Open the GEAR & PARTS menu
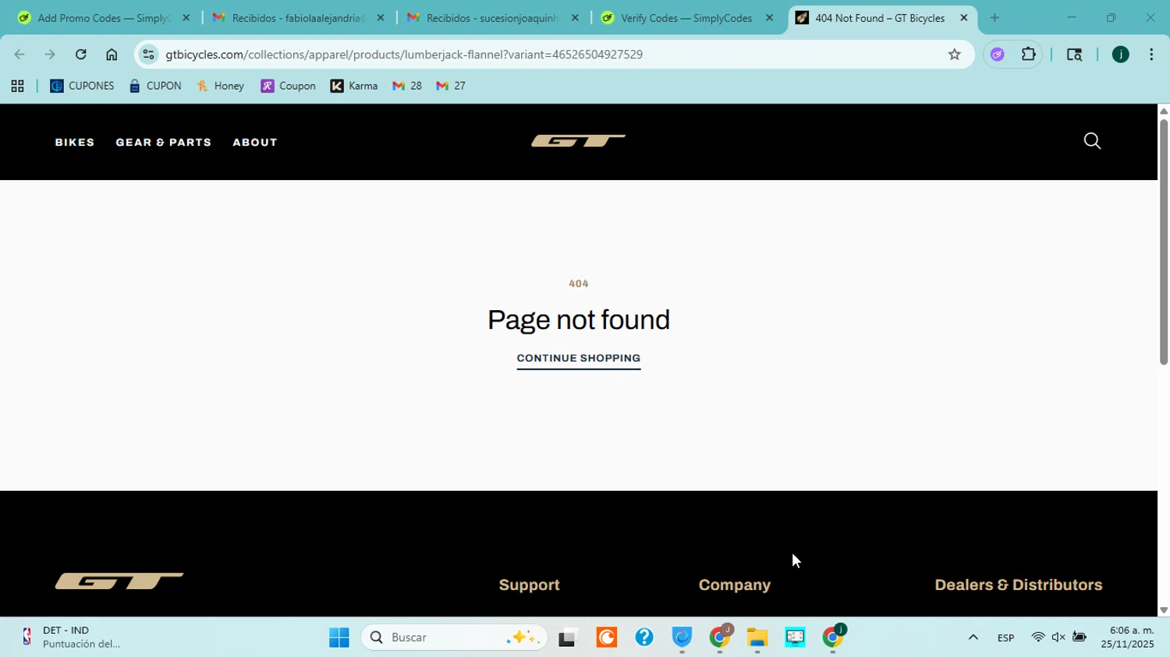 pos(164,143)
